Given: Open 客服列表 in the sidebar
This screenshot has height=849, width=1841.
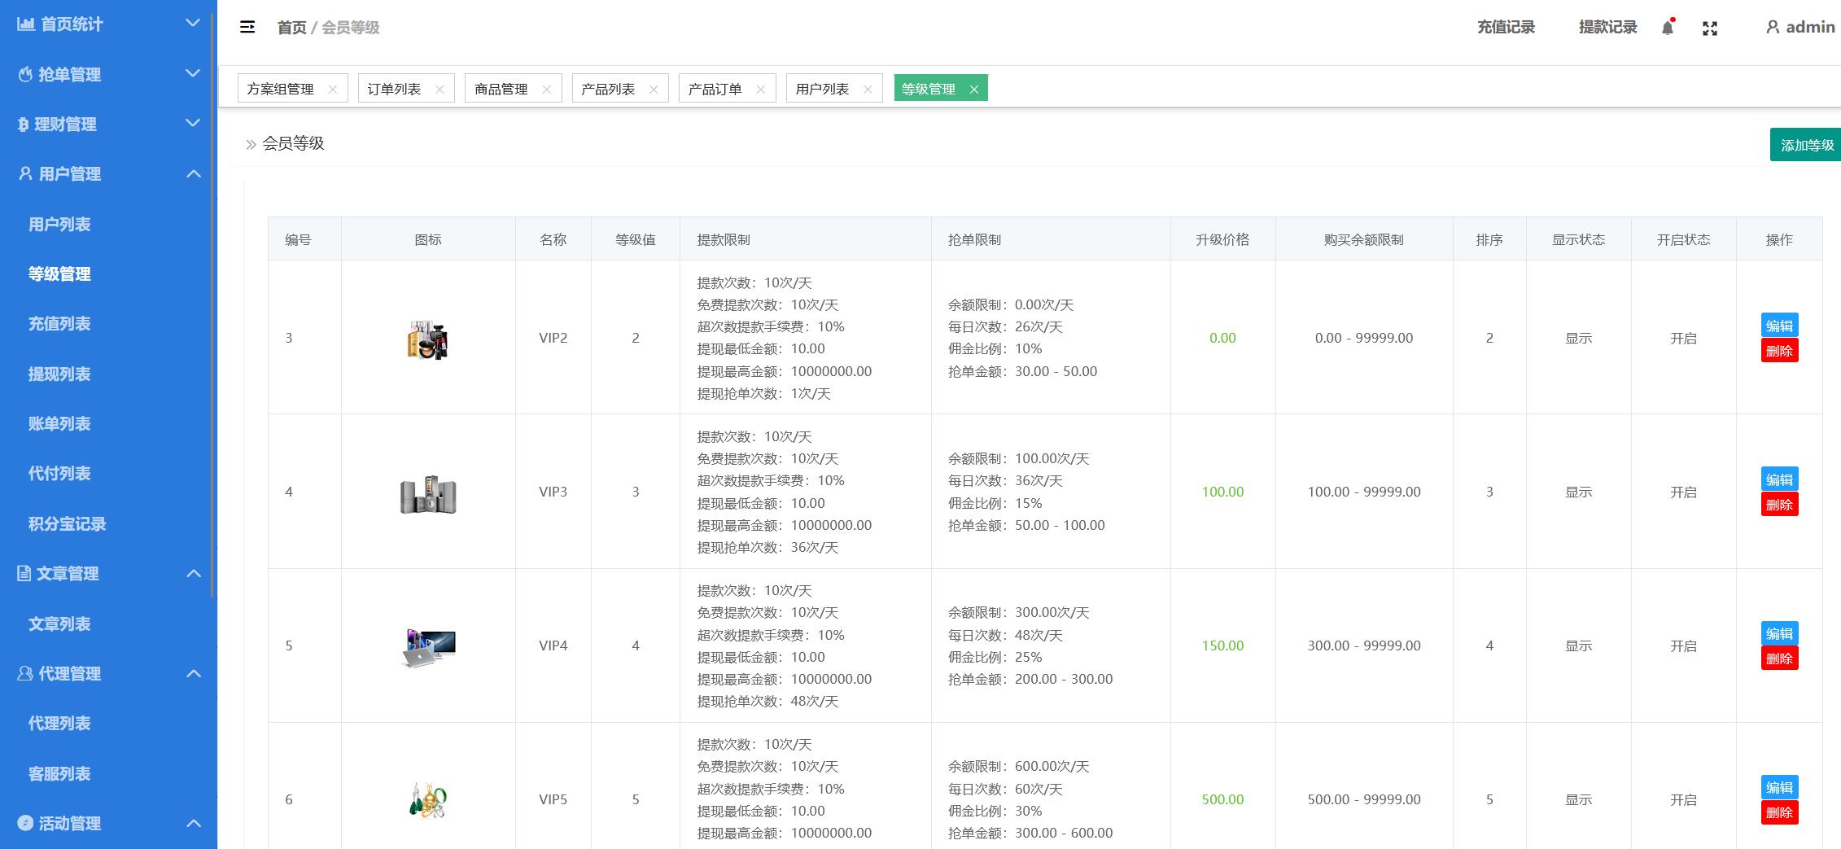Looking at the screenshot, I should (x=59, y=773).
